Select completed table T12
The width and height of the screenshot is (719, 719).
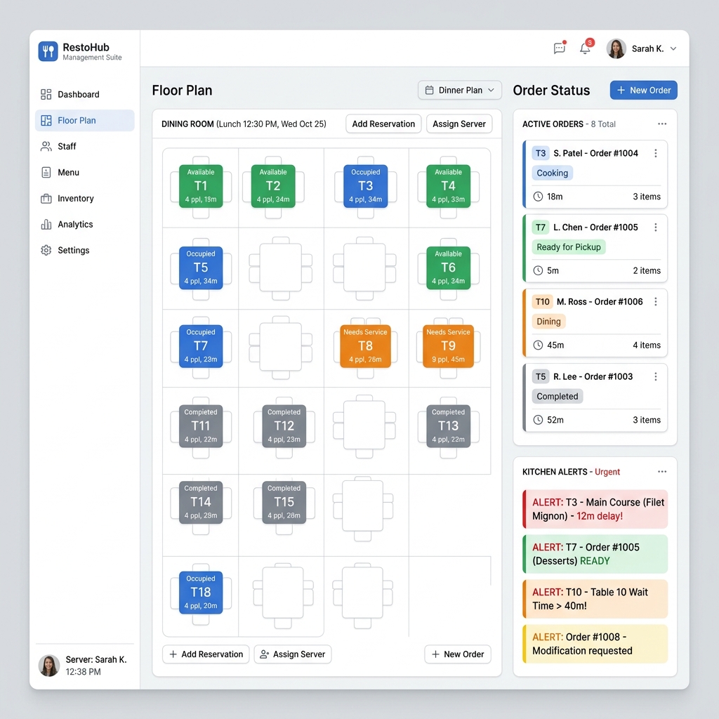(x=284, y=426)
